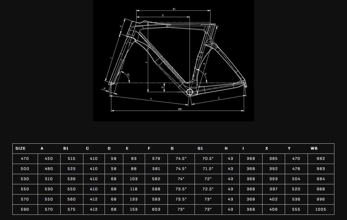Click the bottom bracket circle in diagram
This screenshot has height=220, width=347.
pyautogui.click(x=190, y=92)
